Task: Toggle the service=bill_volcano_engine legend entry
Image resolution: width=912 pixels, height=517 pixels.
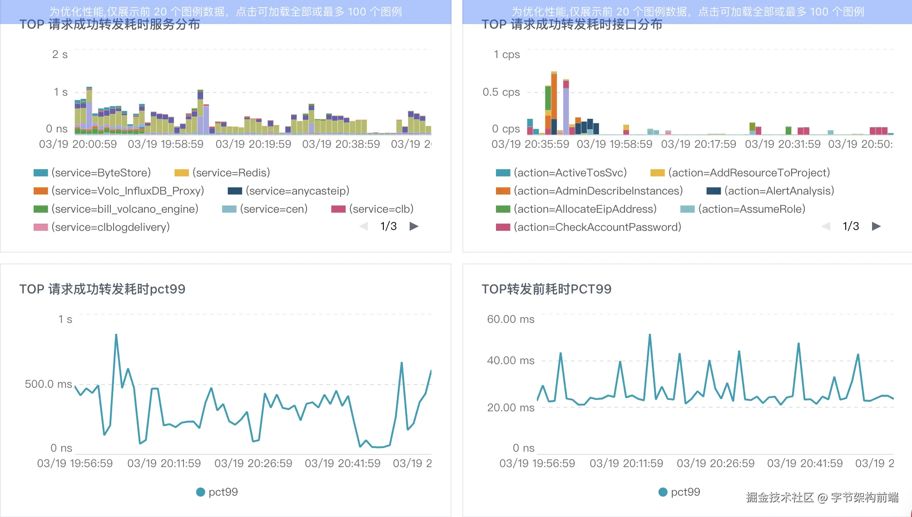Action: pos(124,209)
